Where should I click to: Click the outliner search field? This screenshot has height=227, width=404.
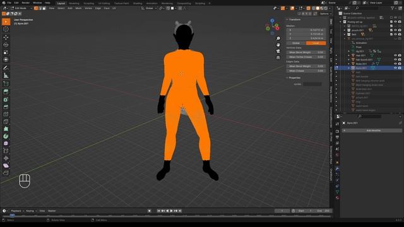click(367, 8)
